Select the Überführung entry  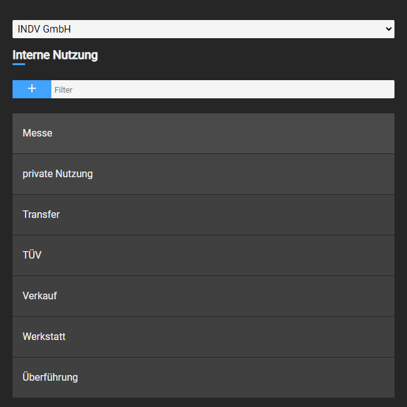coord(203,378)
